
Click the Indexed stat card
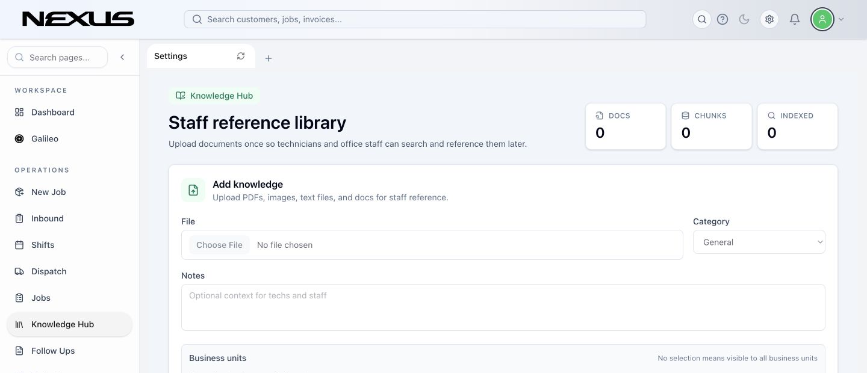[x=797, y=126]
